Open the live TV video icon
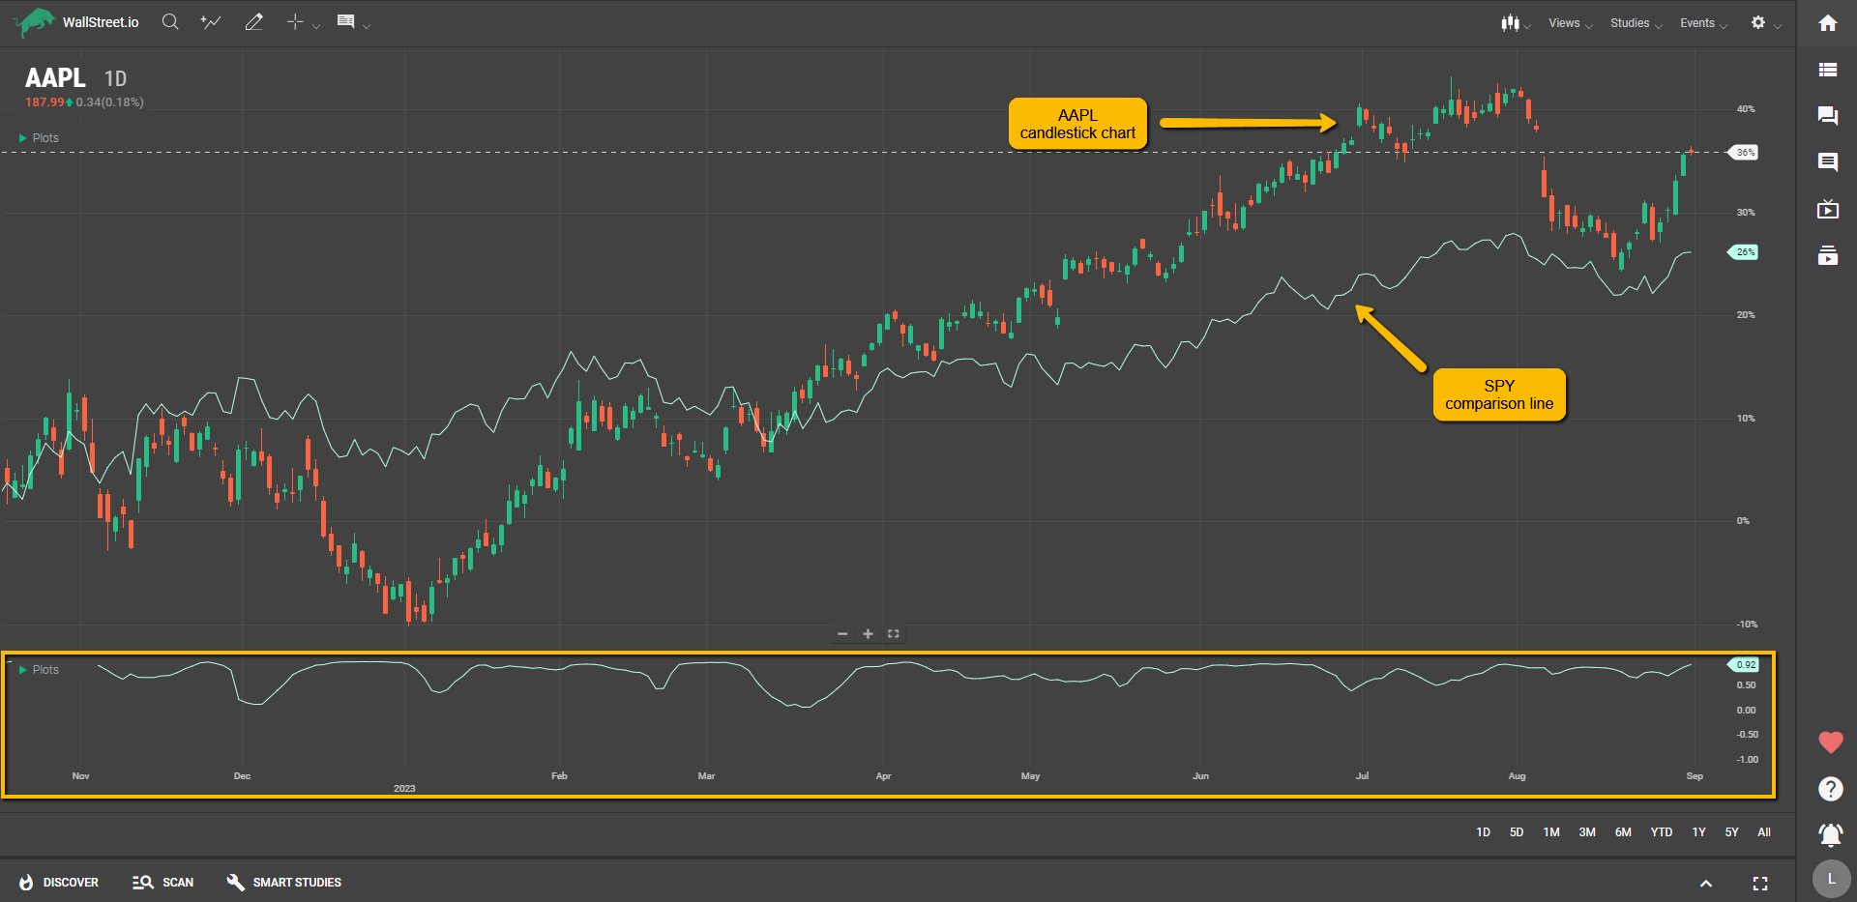The width and height of the screenshot is (1857, 902). point(1828,209)
